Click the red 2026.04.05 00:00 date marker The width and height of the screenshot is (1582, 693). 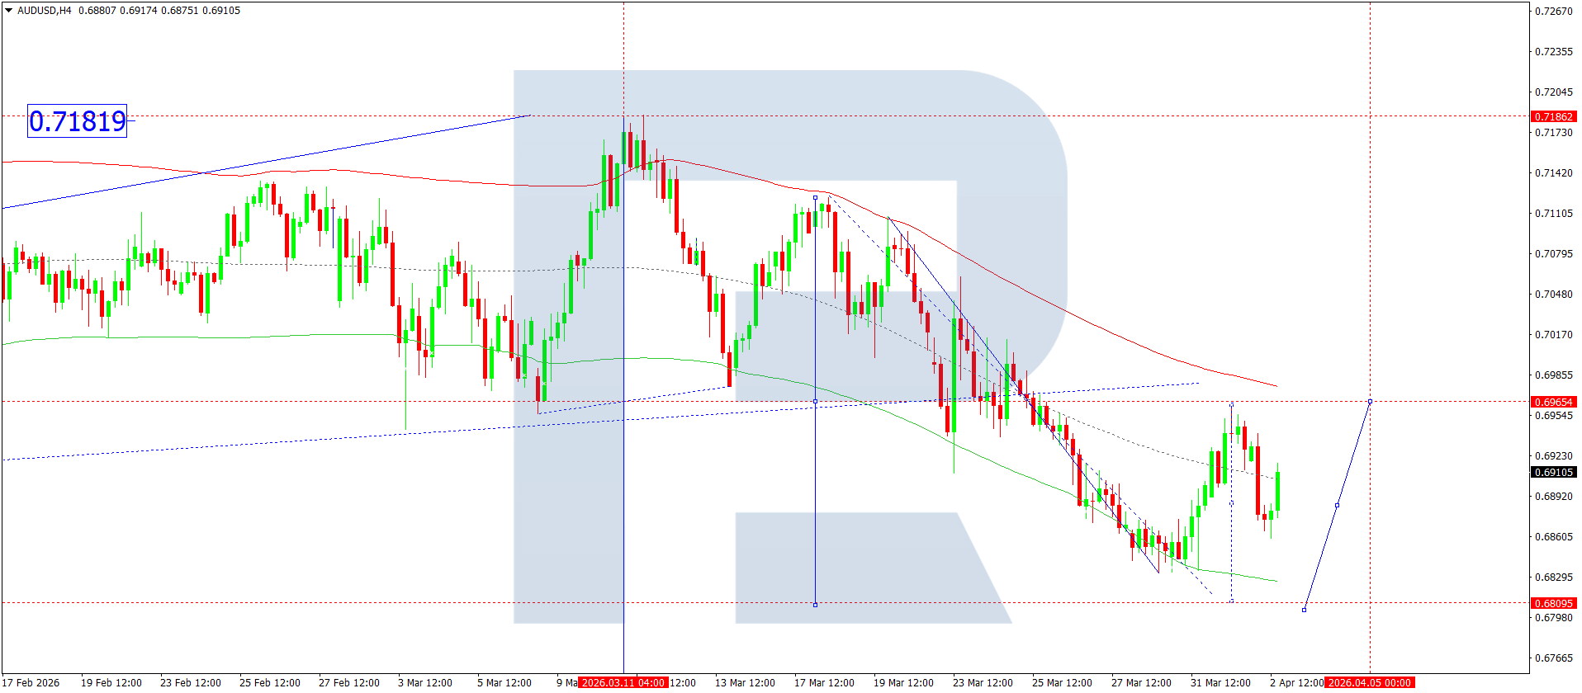point(1369,682)
